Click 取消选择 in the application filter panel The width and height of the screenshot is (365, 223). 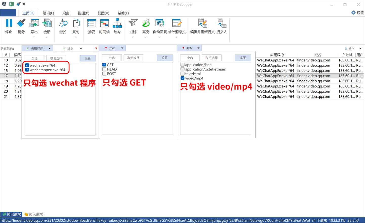(x=56, y=58)
